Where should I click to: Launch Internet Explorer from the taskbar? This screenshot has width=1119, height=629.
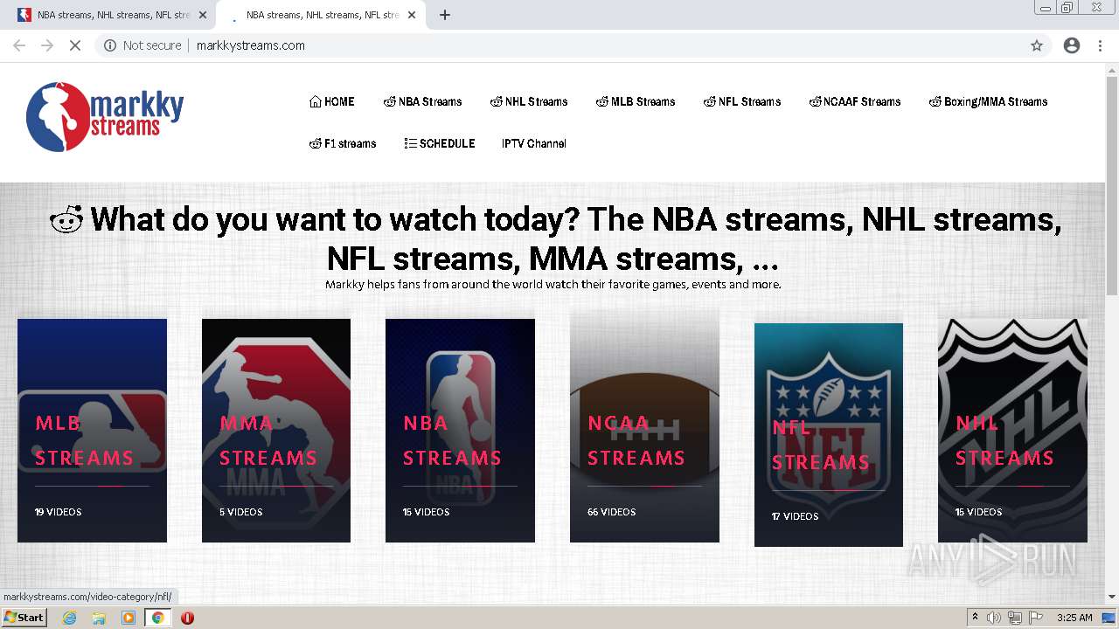pyautogui.click(x=70, y=618)
